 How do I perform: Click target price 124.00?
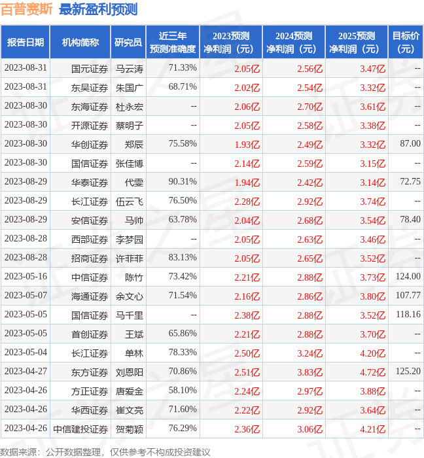pos(408,276)
